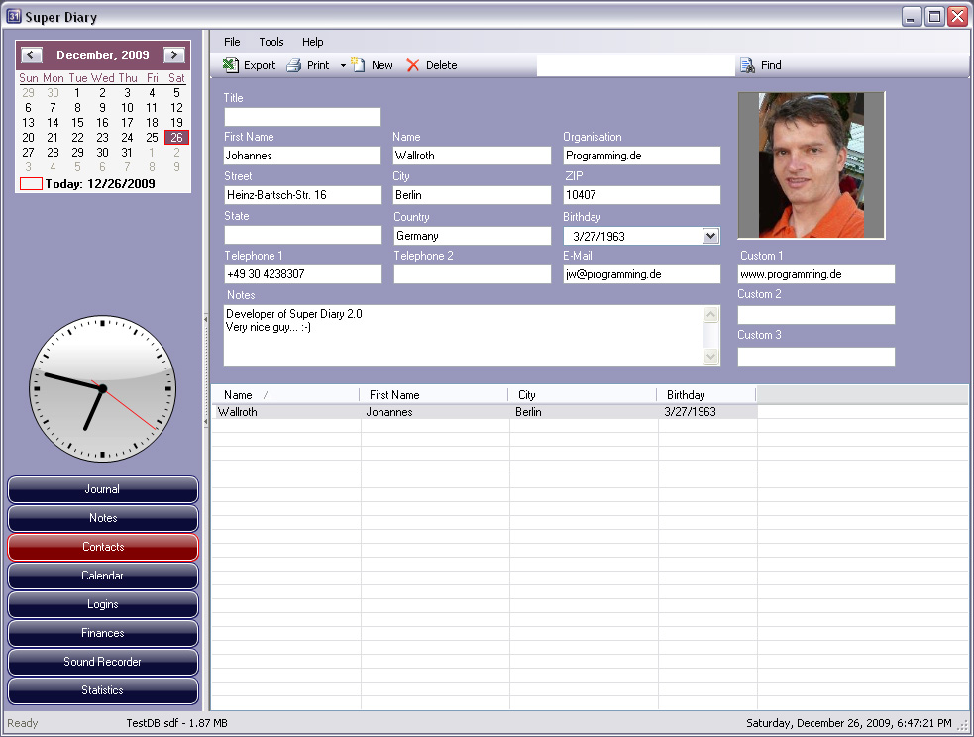Open the File menu
Image resolution: width=974 pixels, height=737 pixels.
232,42
